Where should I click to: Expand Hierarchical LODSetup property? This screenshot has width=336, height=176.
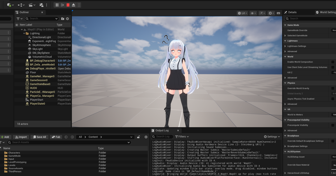(285, 173)
